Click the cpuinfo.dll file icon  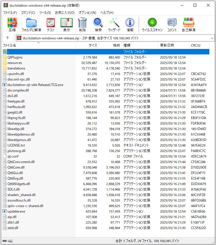pos(5,74)
